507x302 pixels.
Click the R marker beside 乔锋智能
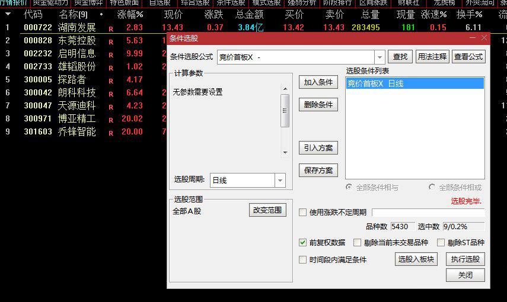point(111,133)
